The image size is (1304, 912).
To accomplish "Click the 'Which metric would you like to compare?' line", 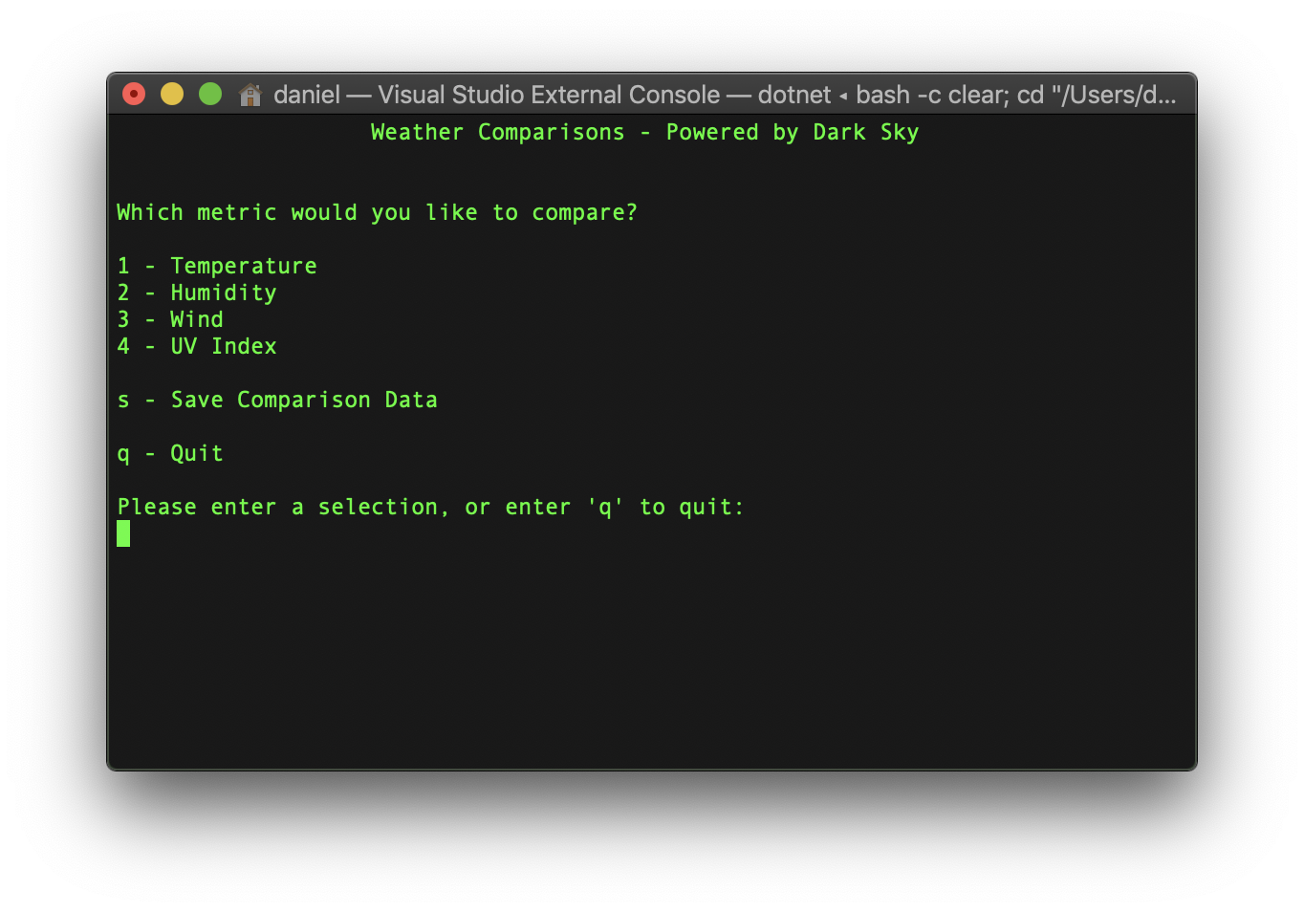I will [x=377, y=212].
